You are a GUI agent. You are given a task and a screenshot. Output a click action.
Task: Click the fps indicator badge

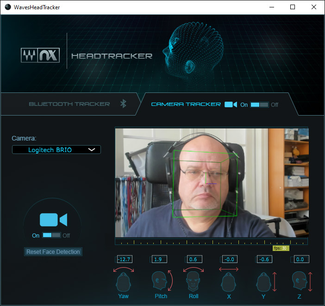coord(281,248)
